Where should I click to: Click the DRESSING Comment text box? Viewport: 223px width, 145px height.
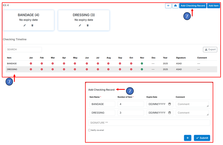[x=192, y=113]
